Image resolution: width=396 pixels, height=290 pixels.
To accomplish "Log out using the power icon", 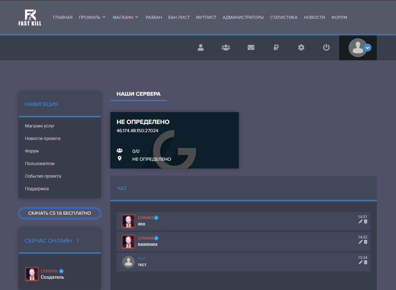I will click(326, 48).
